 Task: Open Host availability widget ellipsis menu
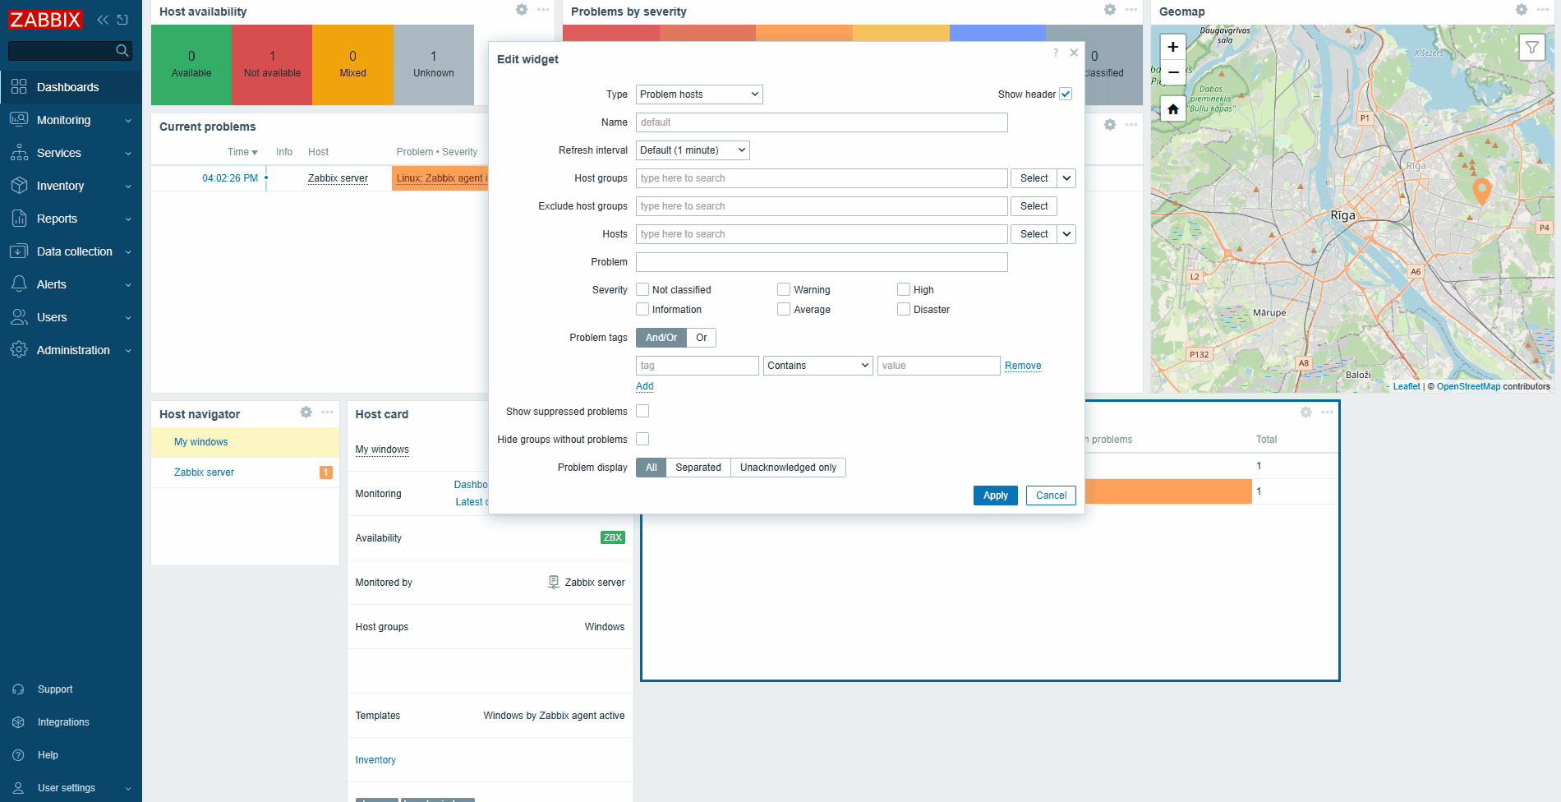pyautogui.click(x=543, y=10)
